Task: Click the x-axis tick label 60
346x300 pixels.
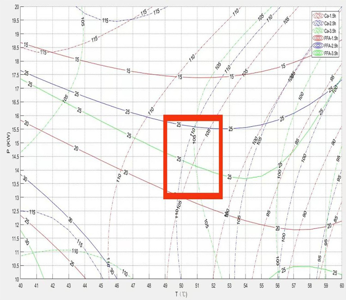Action: point(342,286)
